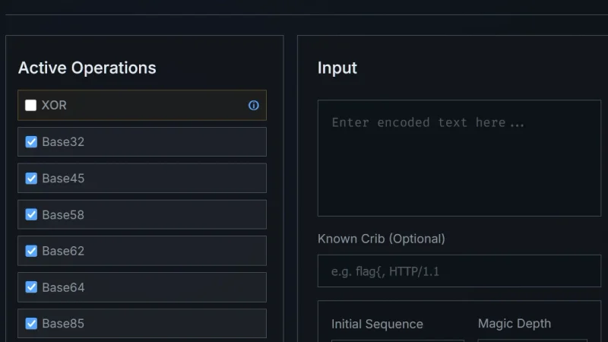
Task: Disable the Base45 checkbox
Action: [x=31, y=178]
